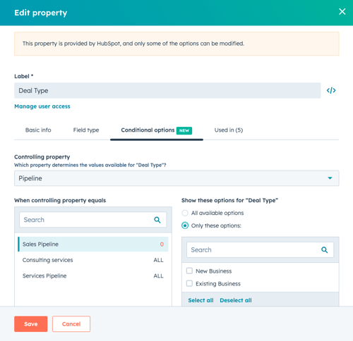Click the code view icon beside Label
Viewport: 353px width, 341px height.
coord(331,90)
